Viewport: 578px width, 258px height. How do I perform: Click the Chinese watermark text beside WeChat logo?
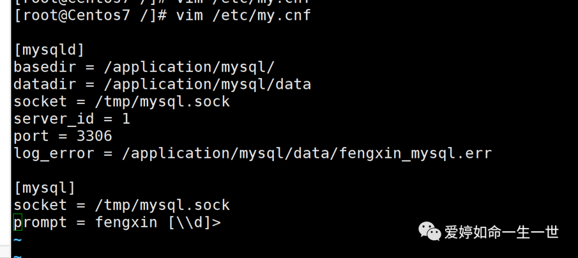(x=501, y=232)
